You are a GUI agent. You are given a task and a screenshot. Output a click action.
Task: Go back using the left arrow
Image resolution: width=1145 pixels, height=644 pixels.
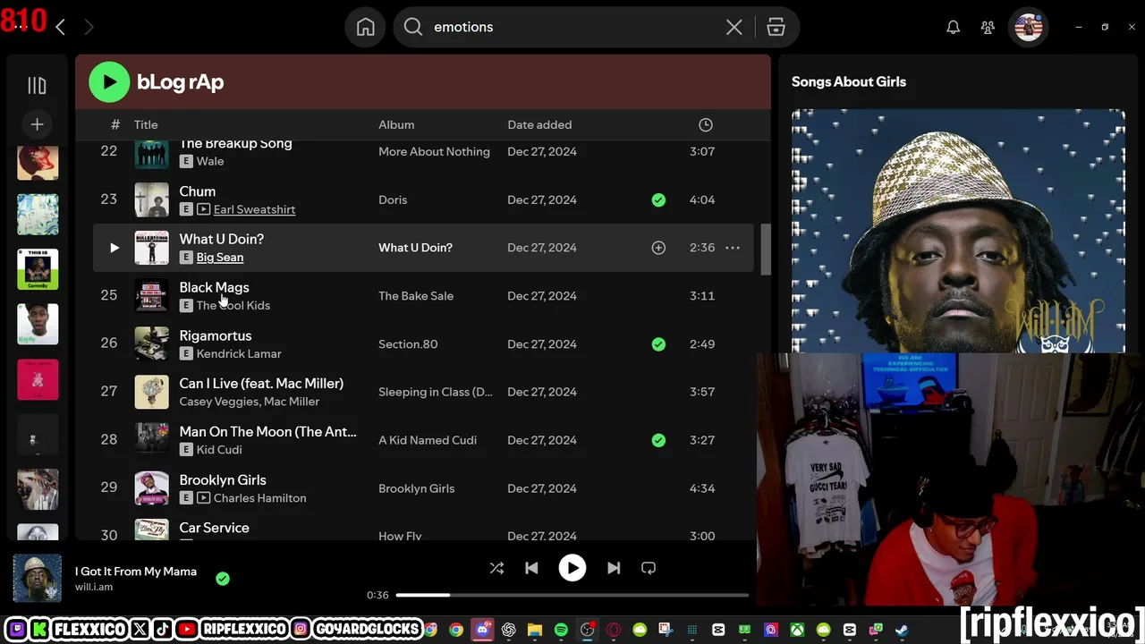point(60,27)
